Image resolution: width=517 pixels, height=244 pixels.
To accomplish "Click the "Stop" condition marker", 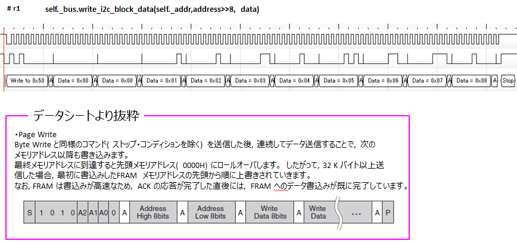I will tap(507, 81).
